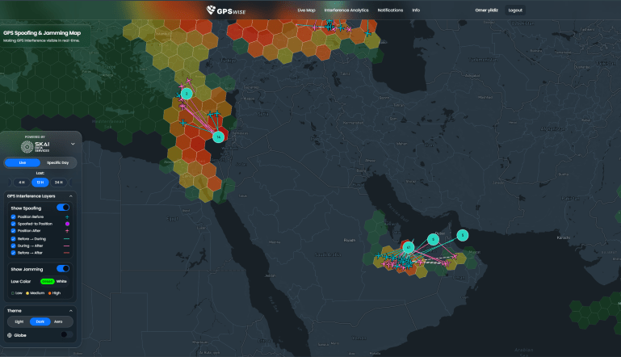Image resolution: width=621 pixels, height=357 pixels.
Task: Click the Medium legend yellow dot
Action: tap(27, 293)
